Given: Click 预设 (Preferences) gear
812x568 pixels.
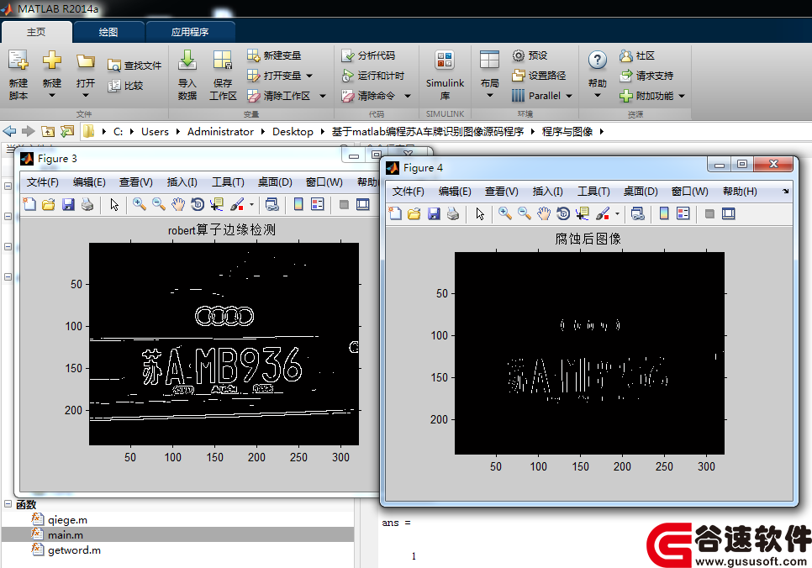Looking at the screenshot, I should (530, 55).
